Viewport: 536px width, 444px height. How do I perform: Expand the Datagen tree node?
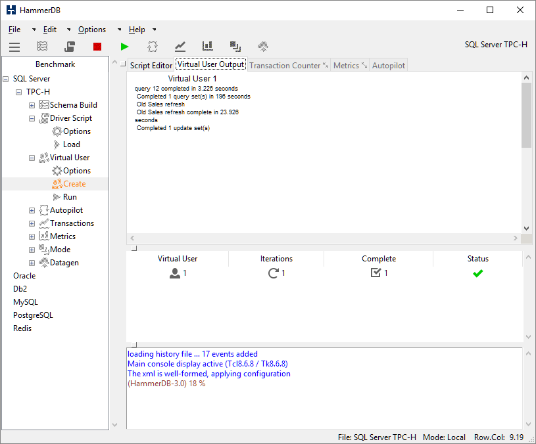[x=32, y=263]
